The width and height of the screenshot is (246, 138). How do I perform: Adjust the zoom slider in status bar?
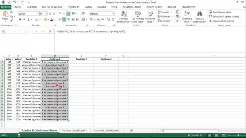pos(238,135)
